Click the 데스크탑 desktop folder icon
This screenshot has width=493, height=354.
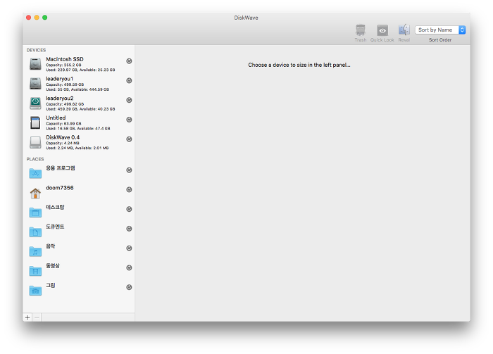coord(35,213)
